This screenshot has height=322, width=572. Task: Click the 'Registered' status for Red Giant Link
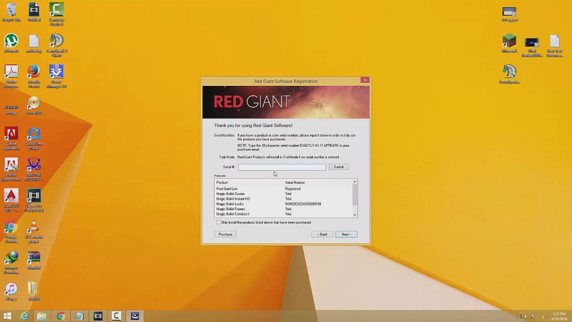[293, 189]
